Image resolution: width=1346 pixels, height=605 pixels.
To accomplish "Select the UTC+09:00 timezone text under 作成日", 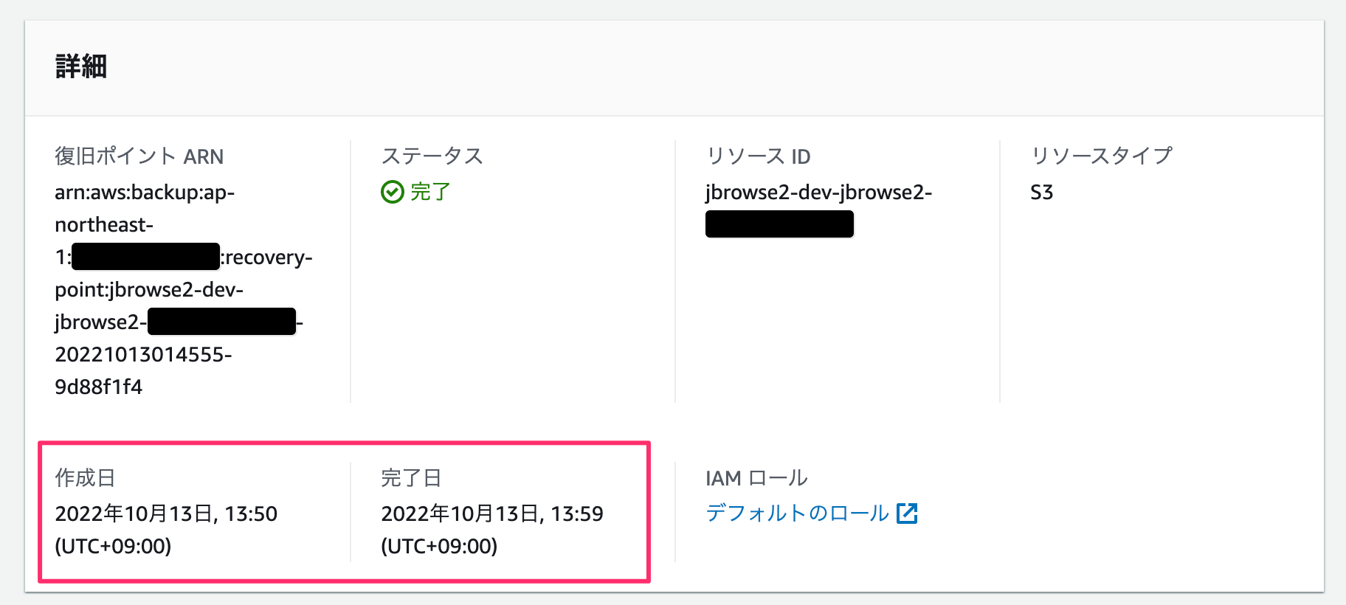I will 113,547.
